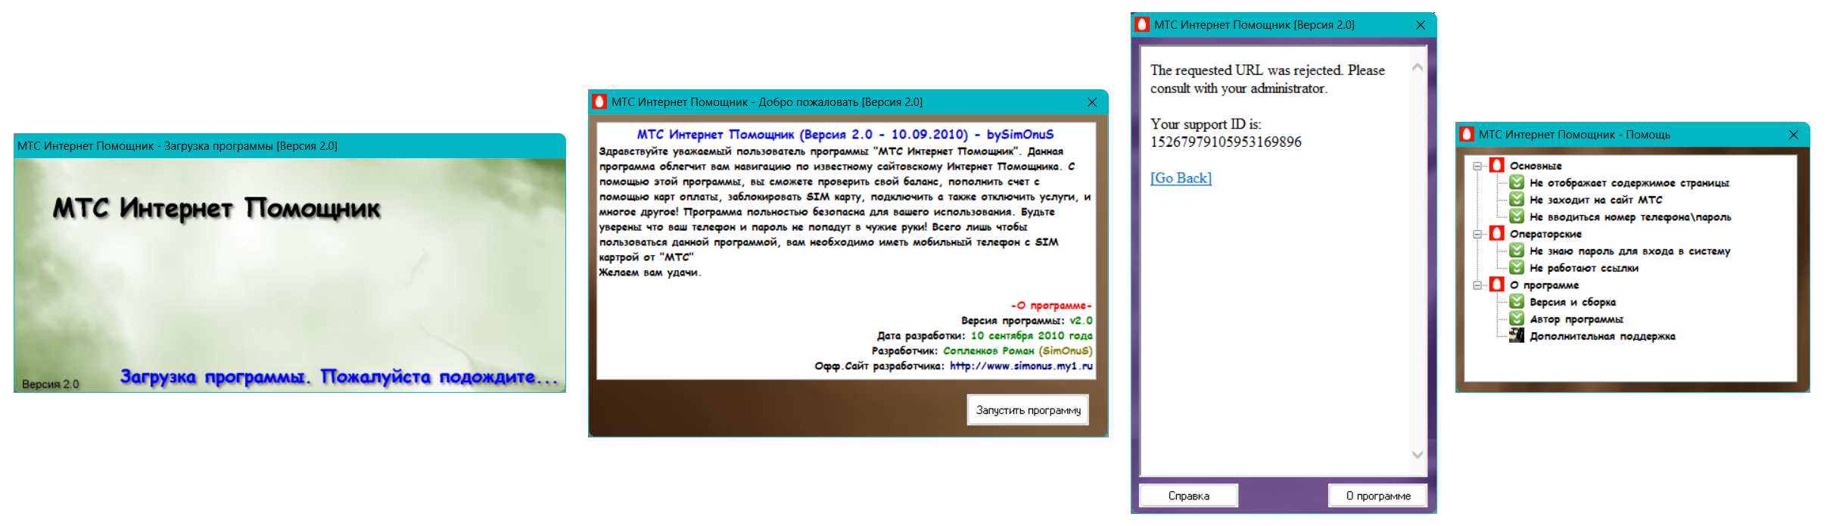This screenshot has height=526, width=1827.
Task: Open the Справка button
Action: (1188, 496)
